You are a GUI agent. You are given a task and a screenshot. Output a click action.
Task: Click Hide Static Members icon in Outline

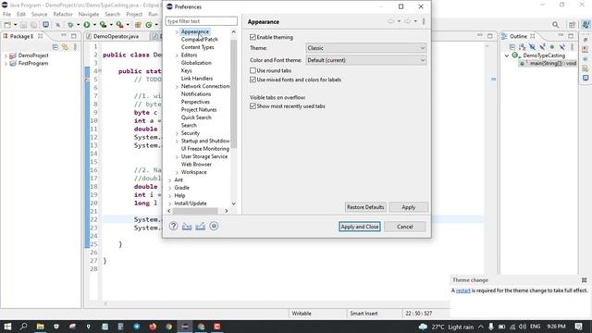(542, 47)
